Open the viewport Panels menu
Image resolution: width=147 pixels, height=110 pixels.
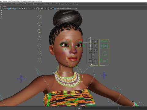5,7
